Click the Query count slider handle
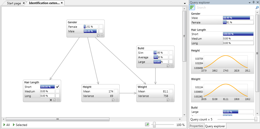 [256, 119]
